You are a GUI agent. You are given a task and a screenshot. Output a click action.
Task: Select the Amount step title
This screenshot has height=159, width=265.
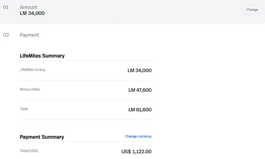pyautogui.click(x=28, y=7)
